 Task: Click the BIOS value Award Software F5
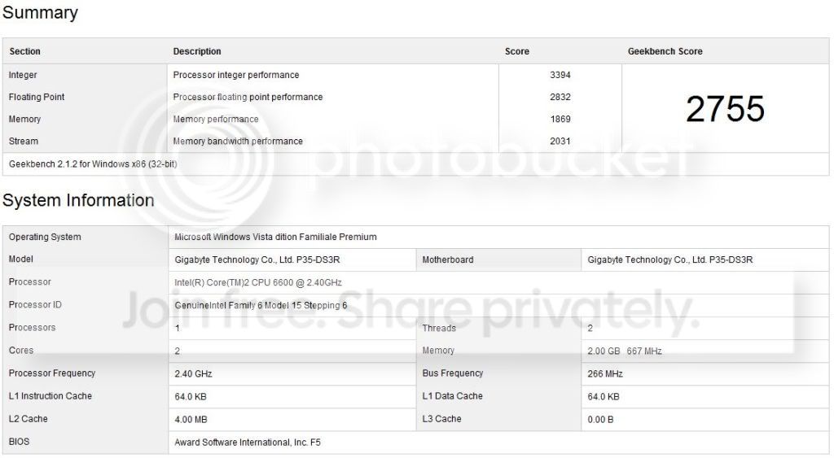(248, 443)
